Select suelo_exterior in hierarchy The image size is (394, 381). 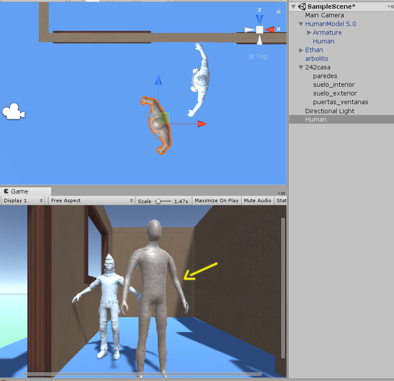coord(335,93)
